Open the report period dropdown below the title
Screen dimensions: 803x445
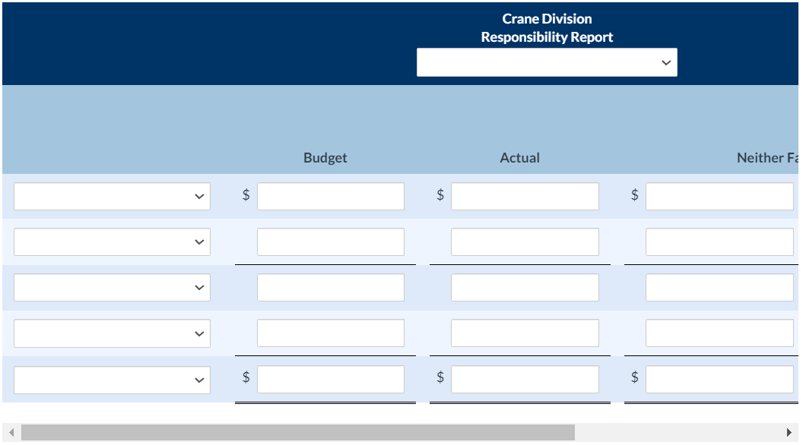546,62
